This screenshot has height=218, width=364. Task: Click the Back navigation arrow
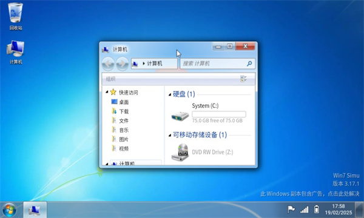108,64
